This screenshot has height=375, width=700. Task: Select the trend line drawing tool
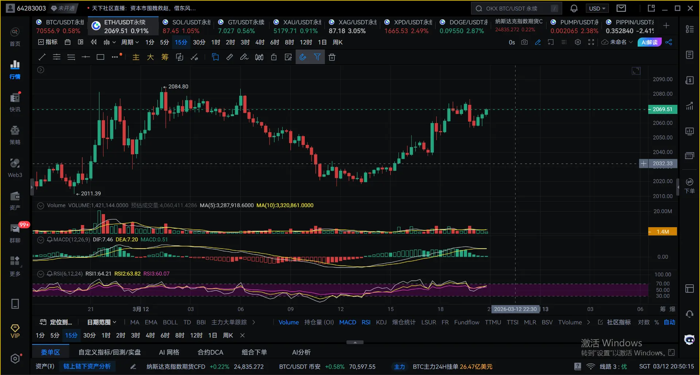(42, 57)
